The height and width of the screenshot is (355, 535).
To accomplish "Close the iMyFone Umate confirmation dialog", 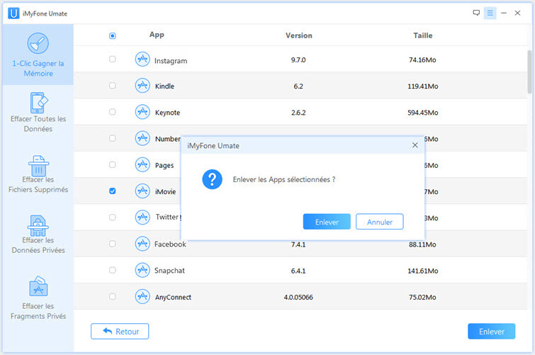I will tap(415, 145).
